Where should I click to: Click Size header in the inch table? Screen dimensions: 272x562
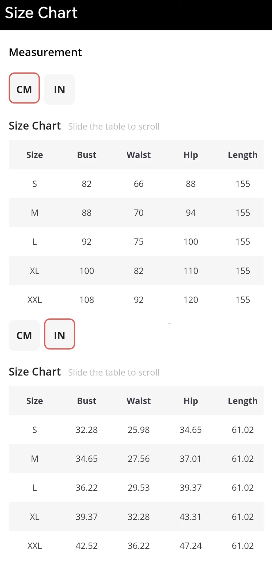(x=35, y=401)
